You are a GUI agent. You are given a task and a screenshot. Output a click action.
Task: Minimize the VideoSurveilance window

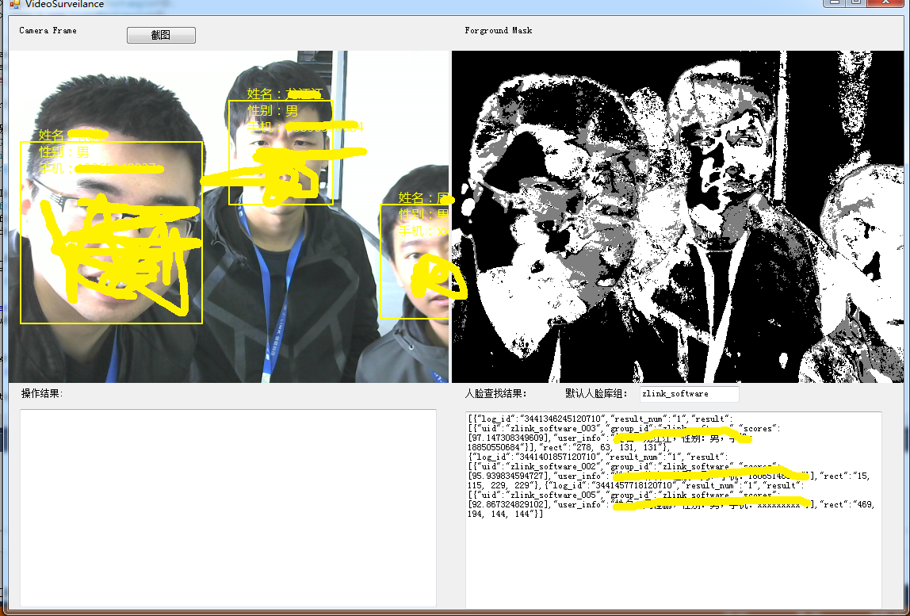pos(835,2)
